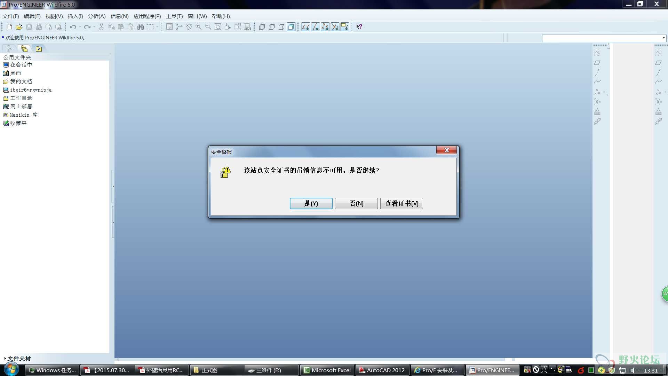Click 是(Y) in the security alert
668x376 pixels.
click(311, 203)
